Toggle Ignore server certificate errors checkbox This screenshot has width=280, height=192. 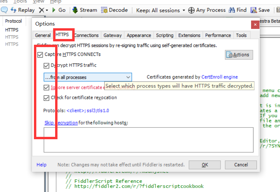click(46, 87)
